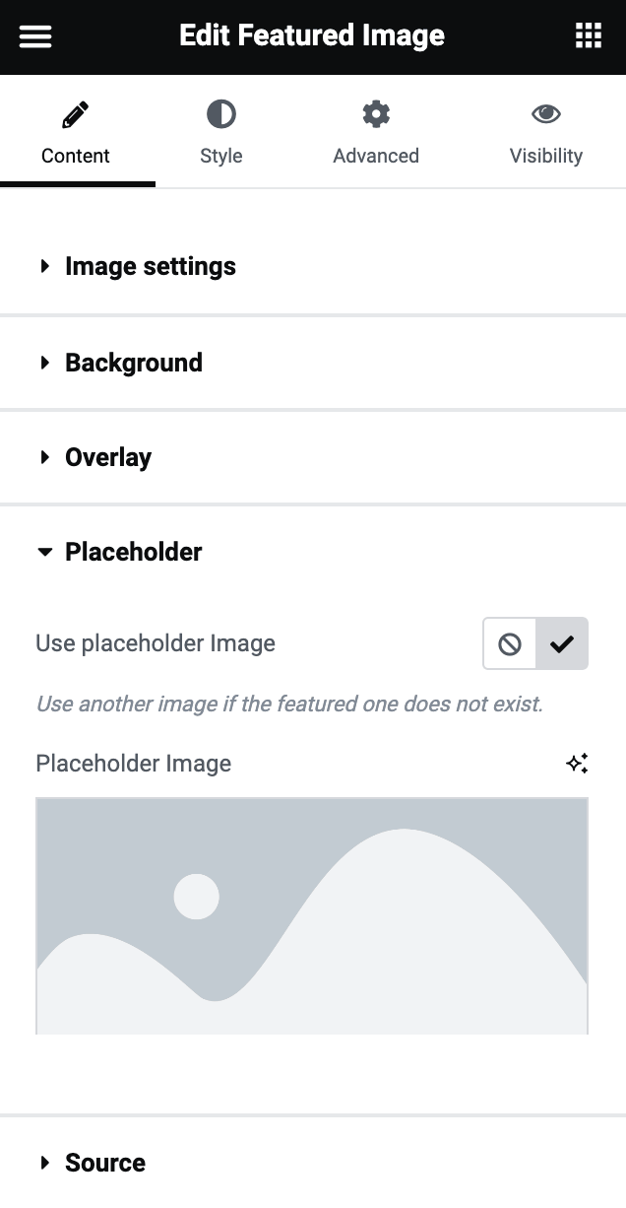The width and height of the screenshot is (626, 1208).
Task: Expand the Image settings section
Action: pos(150,266)
